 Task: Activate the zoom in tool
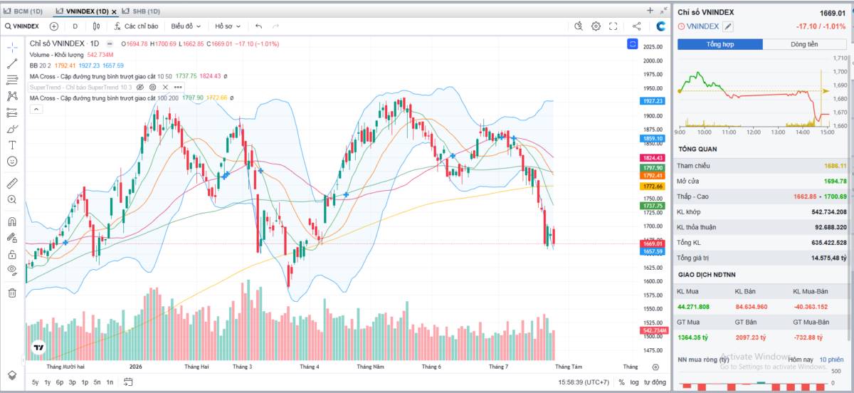pyautogui.click(x=12, y=199)
